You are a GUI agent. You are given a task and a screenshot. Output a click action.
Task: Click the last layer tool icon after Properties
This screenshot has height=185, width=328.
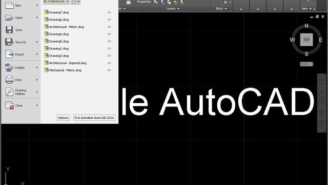tap(182, 2)
